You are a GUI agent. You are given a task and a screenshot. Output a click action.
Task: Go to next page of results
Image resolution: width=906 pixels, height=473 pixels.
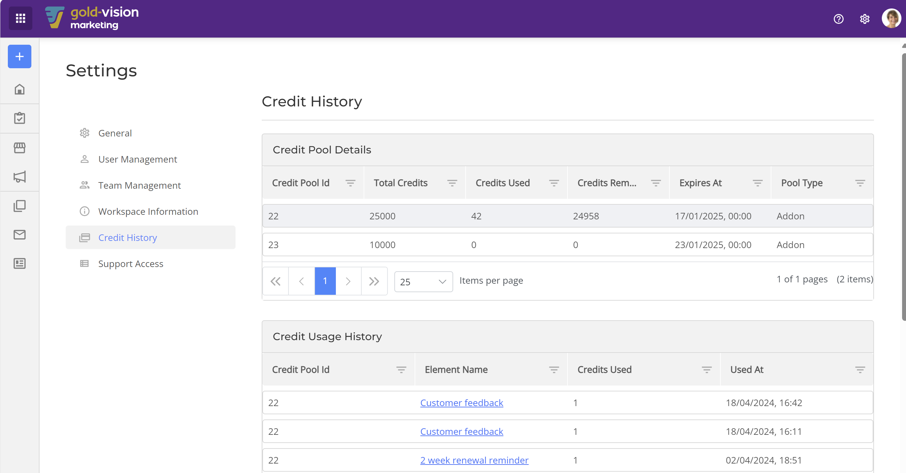(348, 281)
